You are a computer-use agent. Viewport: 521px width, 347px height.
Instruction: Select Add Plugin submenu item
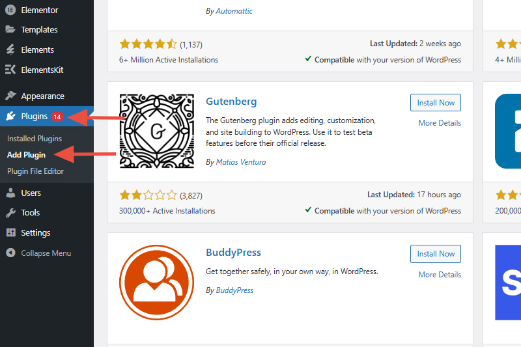click(26, 155)
